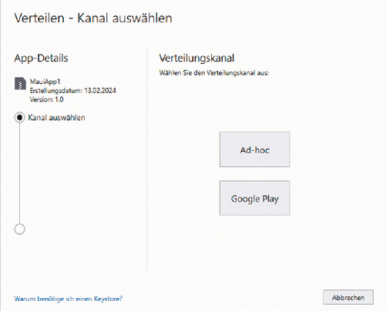Click the word Play on Google Play button
Viewport: 386px width, 311px height.
(x=270, y=199)
